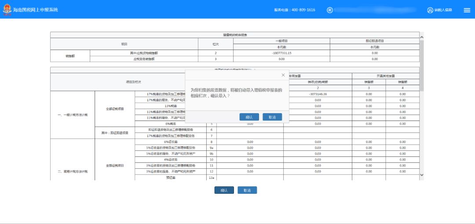Click the table scrollbar down arrow

(422, 175)
